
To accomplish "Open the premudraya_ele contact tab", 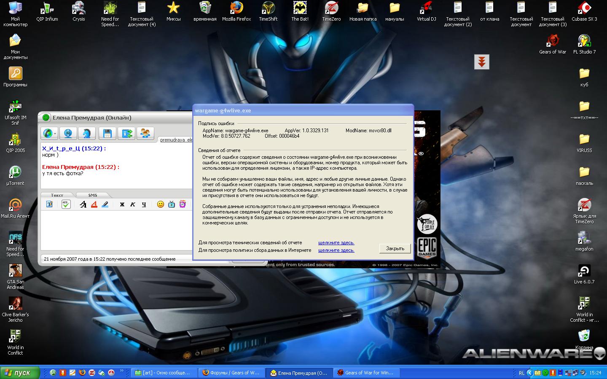I will pos(176,140).
